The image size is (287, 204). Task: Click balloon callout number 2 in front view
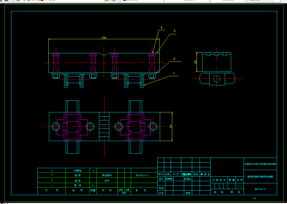[174, 59]
